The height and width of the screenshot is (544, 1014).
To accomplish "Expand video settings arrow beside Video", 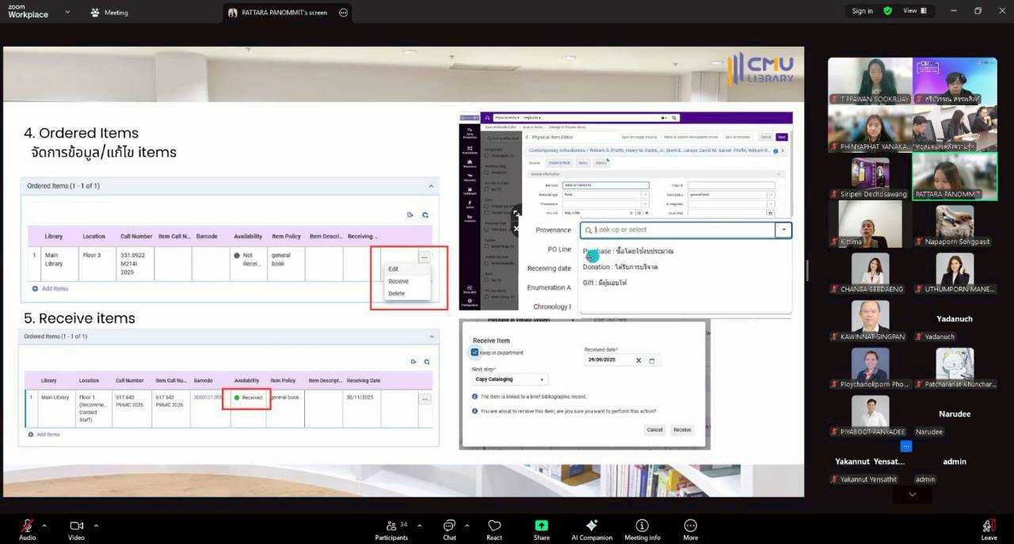I will 96,525.
